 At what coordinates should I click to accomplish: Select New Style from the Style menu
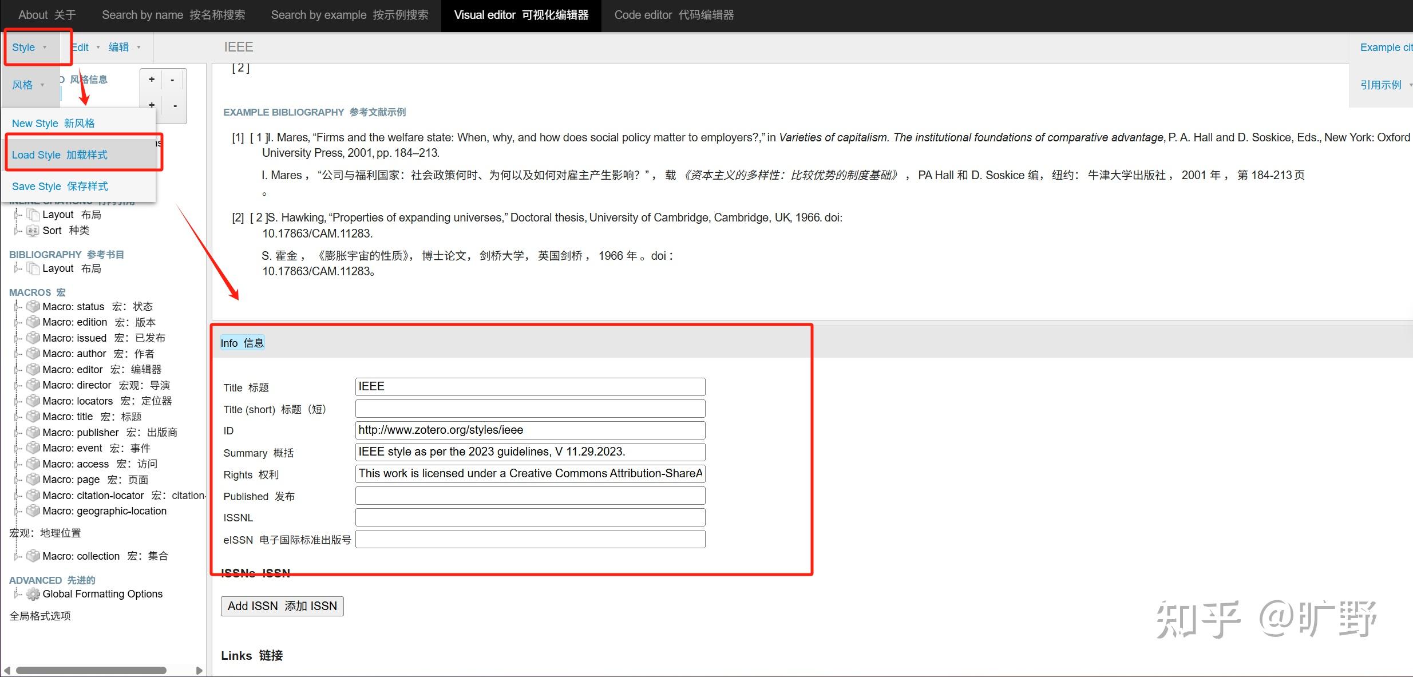pyautogui.click(x=53, y=123)
